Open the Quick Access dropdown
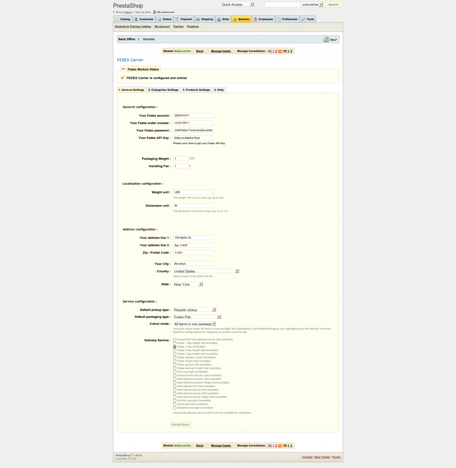 pos(237,5)
